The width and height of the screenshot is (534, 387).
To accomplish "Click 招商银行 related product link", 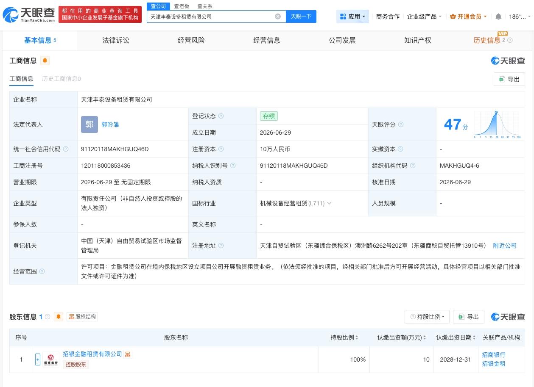I will tap(494, 355).
